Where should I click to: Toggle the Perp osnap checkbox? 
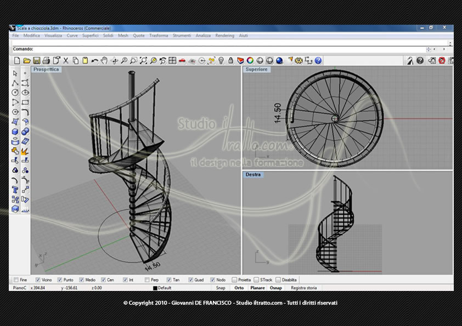click(x=147, y=280)
